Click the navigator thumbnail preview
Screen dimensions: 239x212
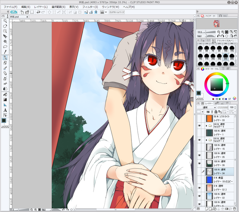217,24
